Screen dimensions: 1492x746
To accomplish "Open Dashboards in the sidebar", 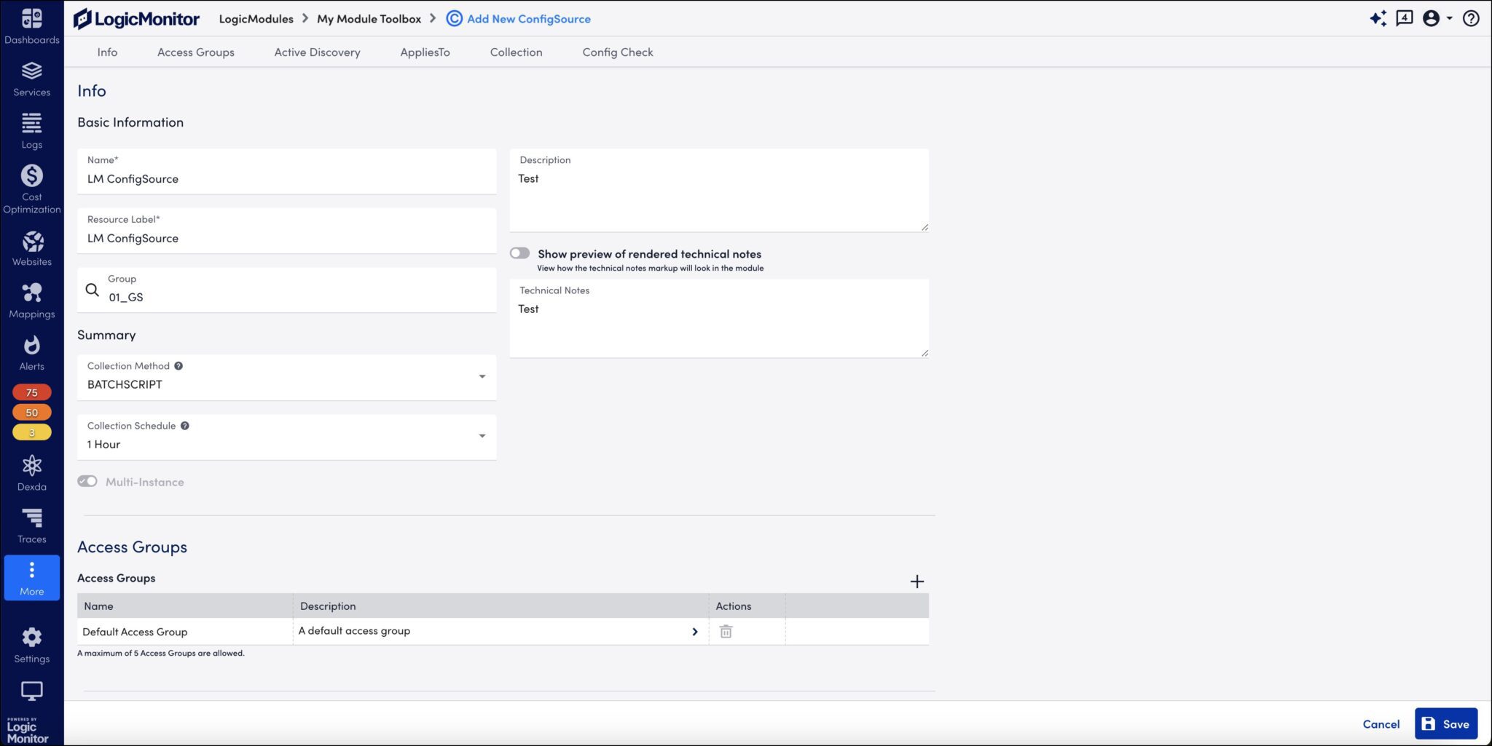I will (x=31, y=26).
